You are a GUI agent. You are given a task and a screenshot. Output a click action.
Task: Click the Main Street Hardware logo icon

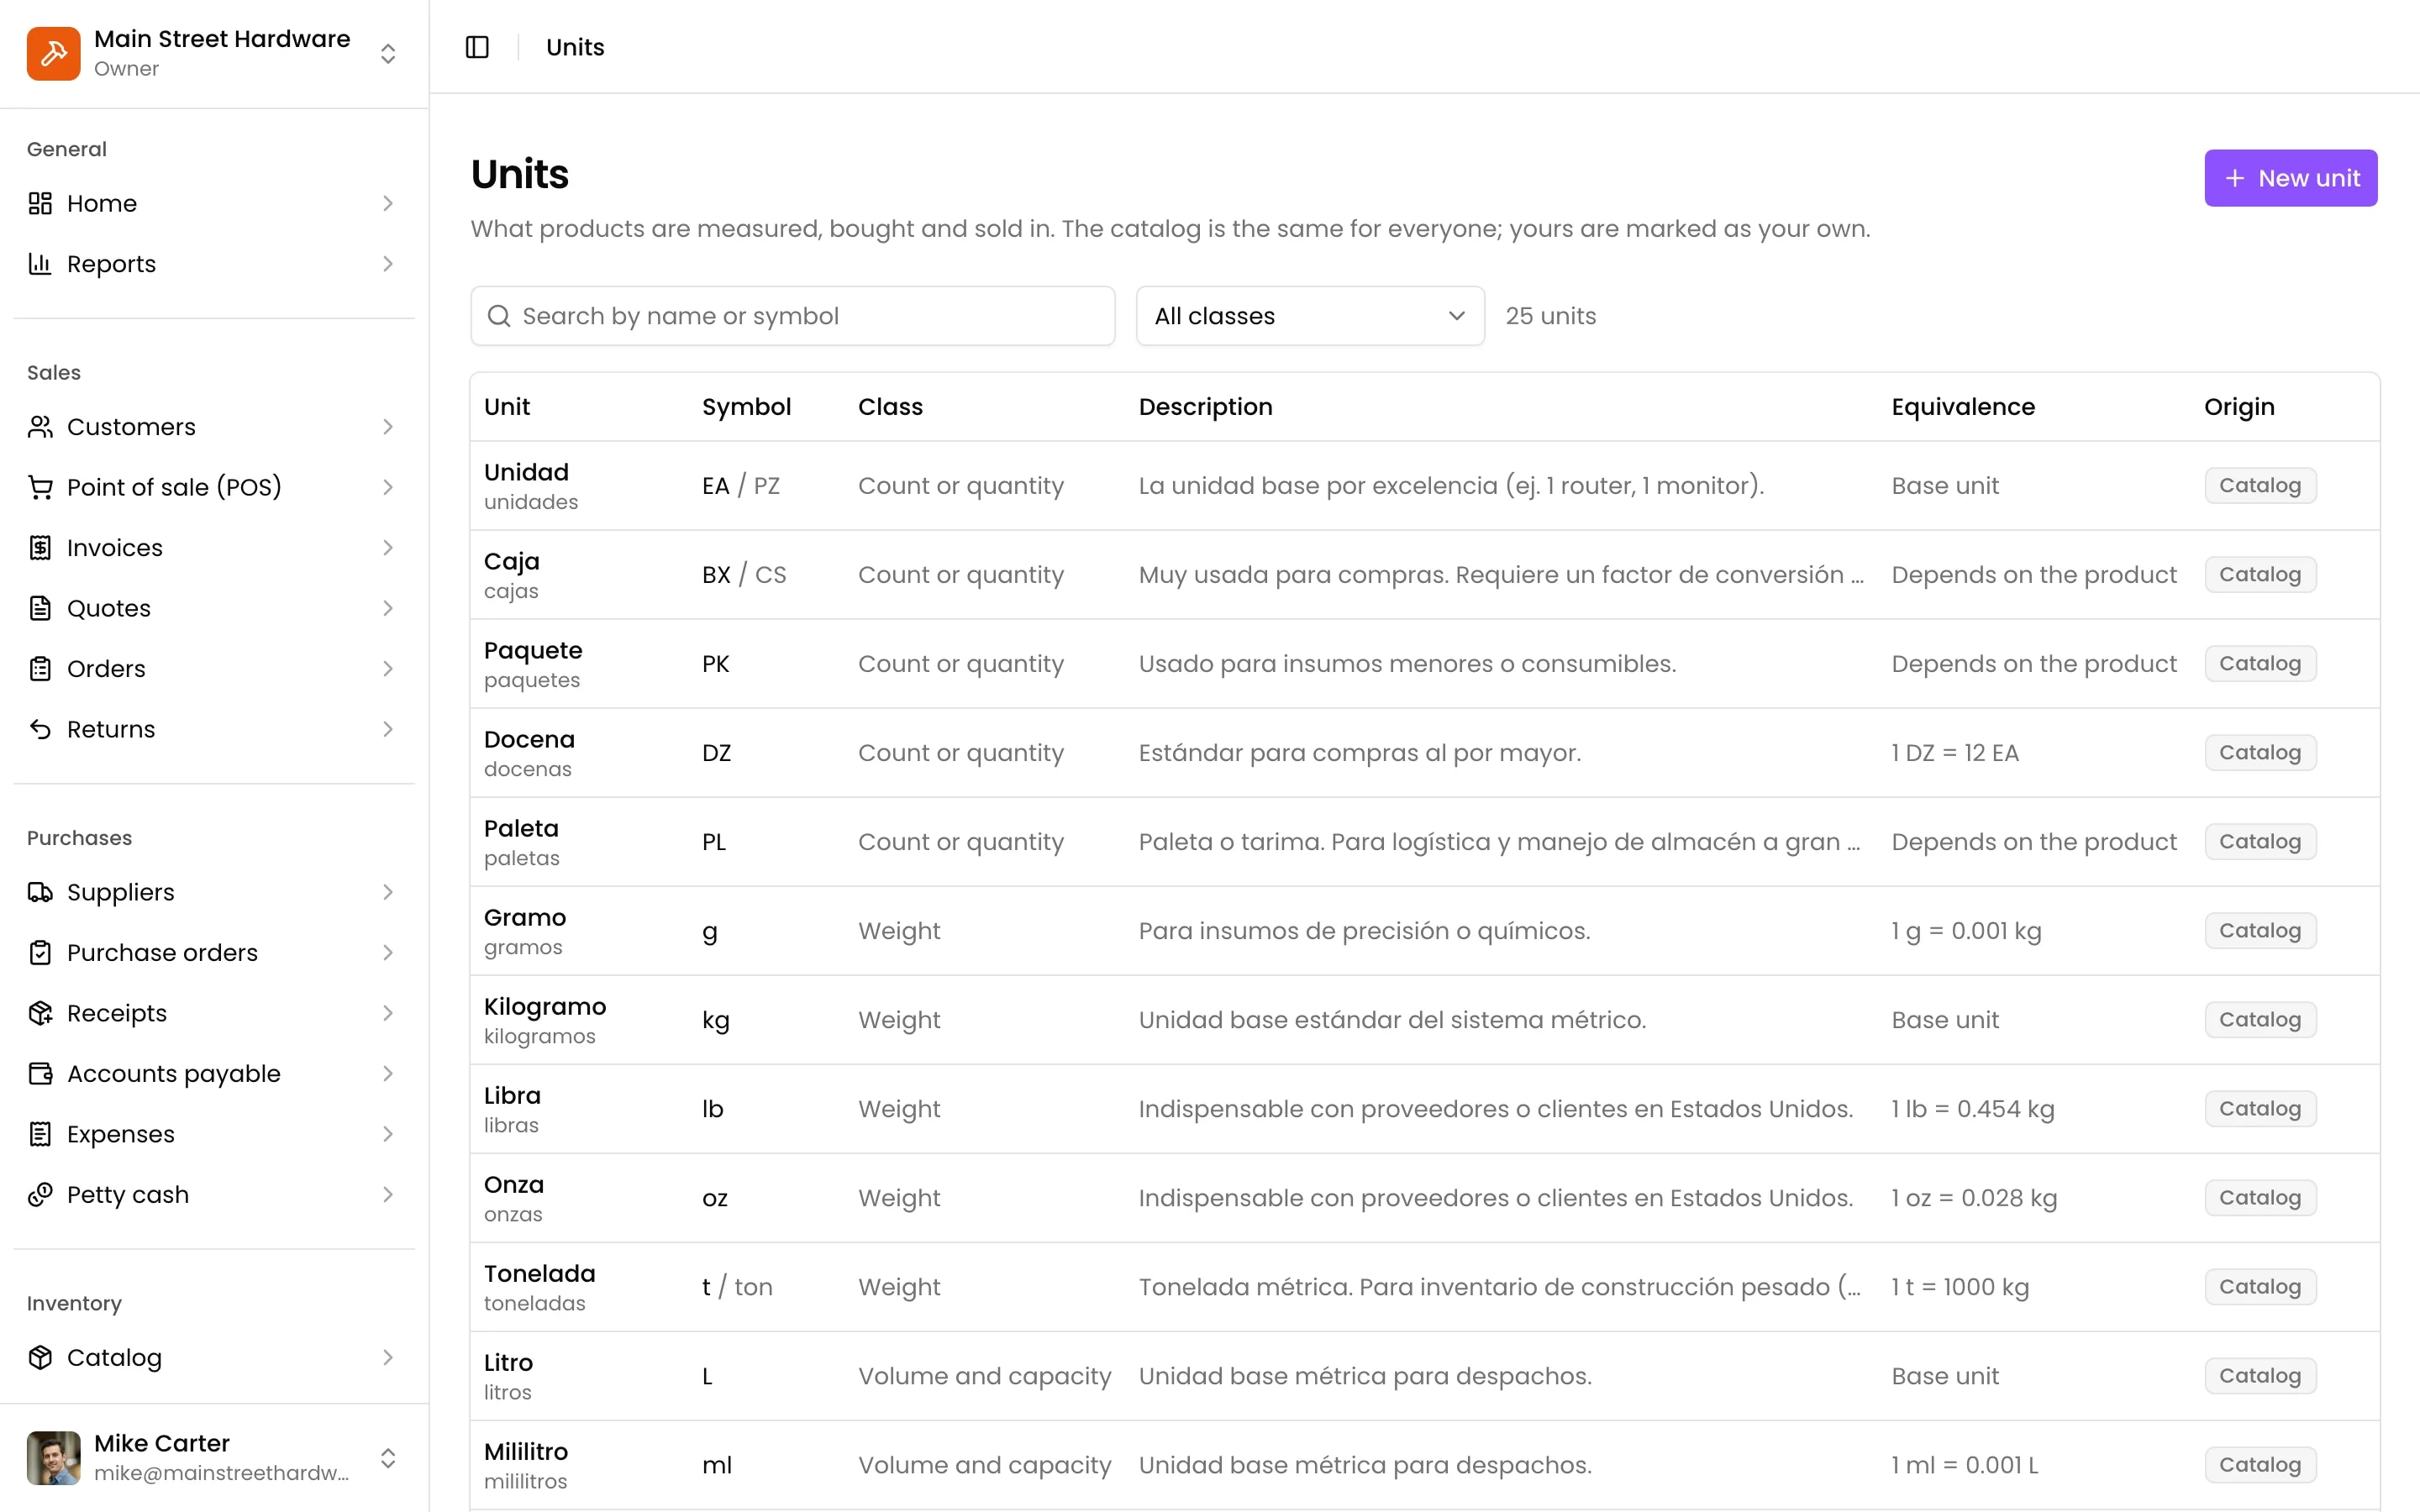click(53, 53)
